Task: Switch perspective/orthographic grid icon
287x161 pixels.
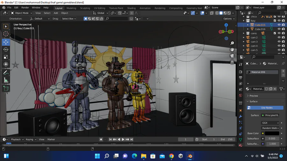Action: coord(232,62)
